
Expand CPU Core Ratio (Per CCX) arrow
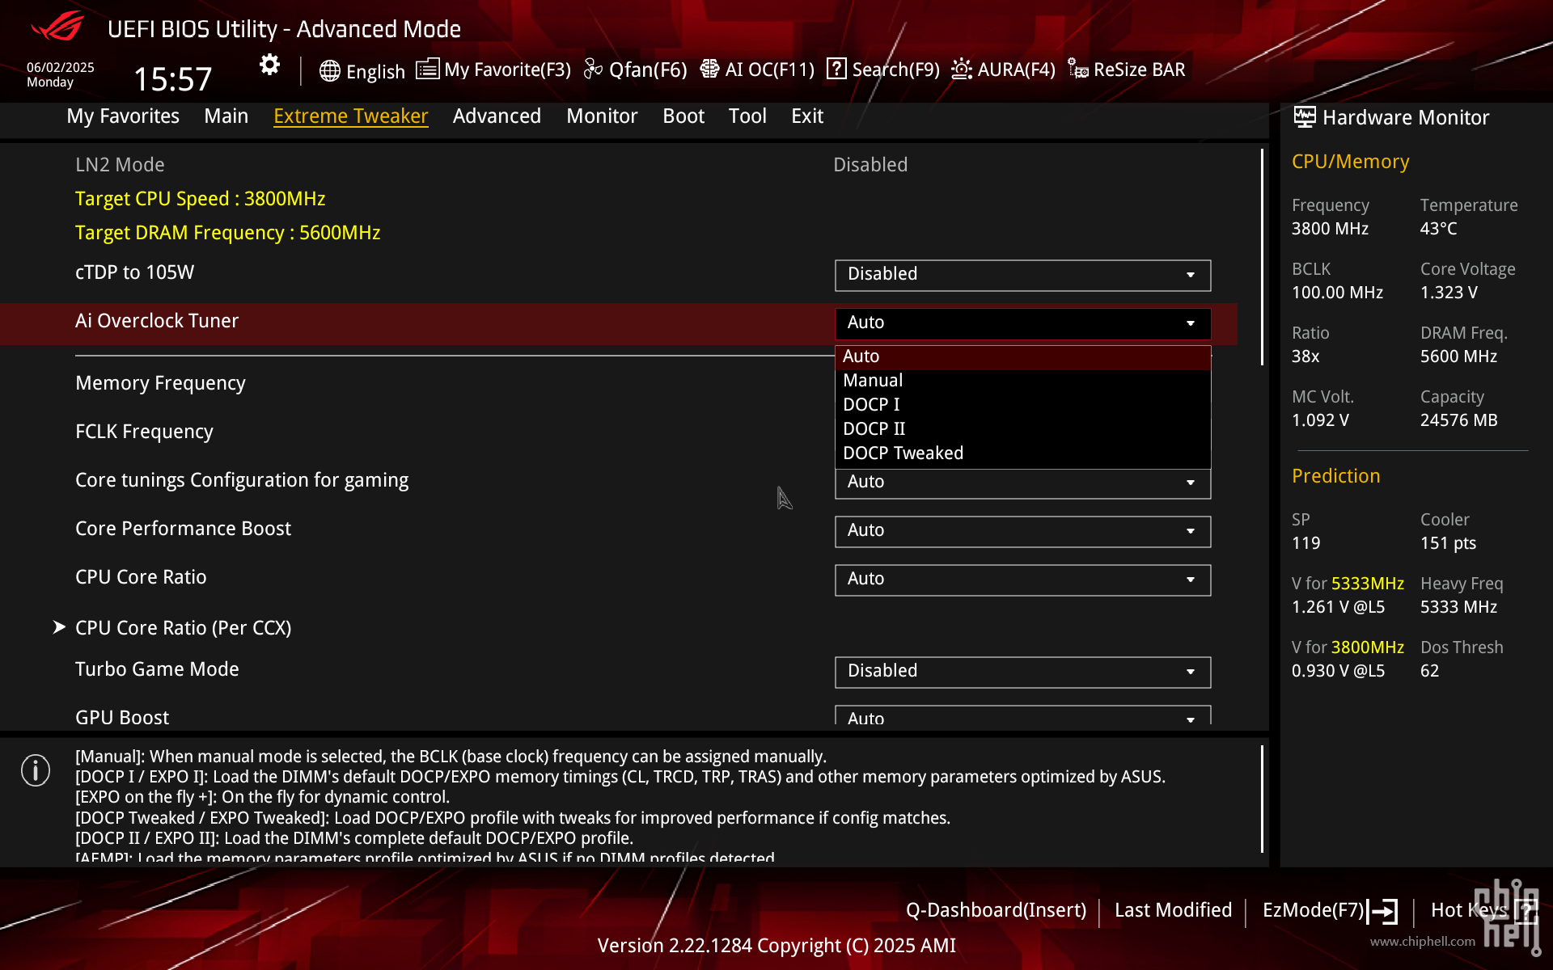click(58, 627)
